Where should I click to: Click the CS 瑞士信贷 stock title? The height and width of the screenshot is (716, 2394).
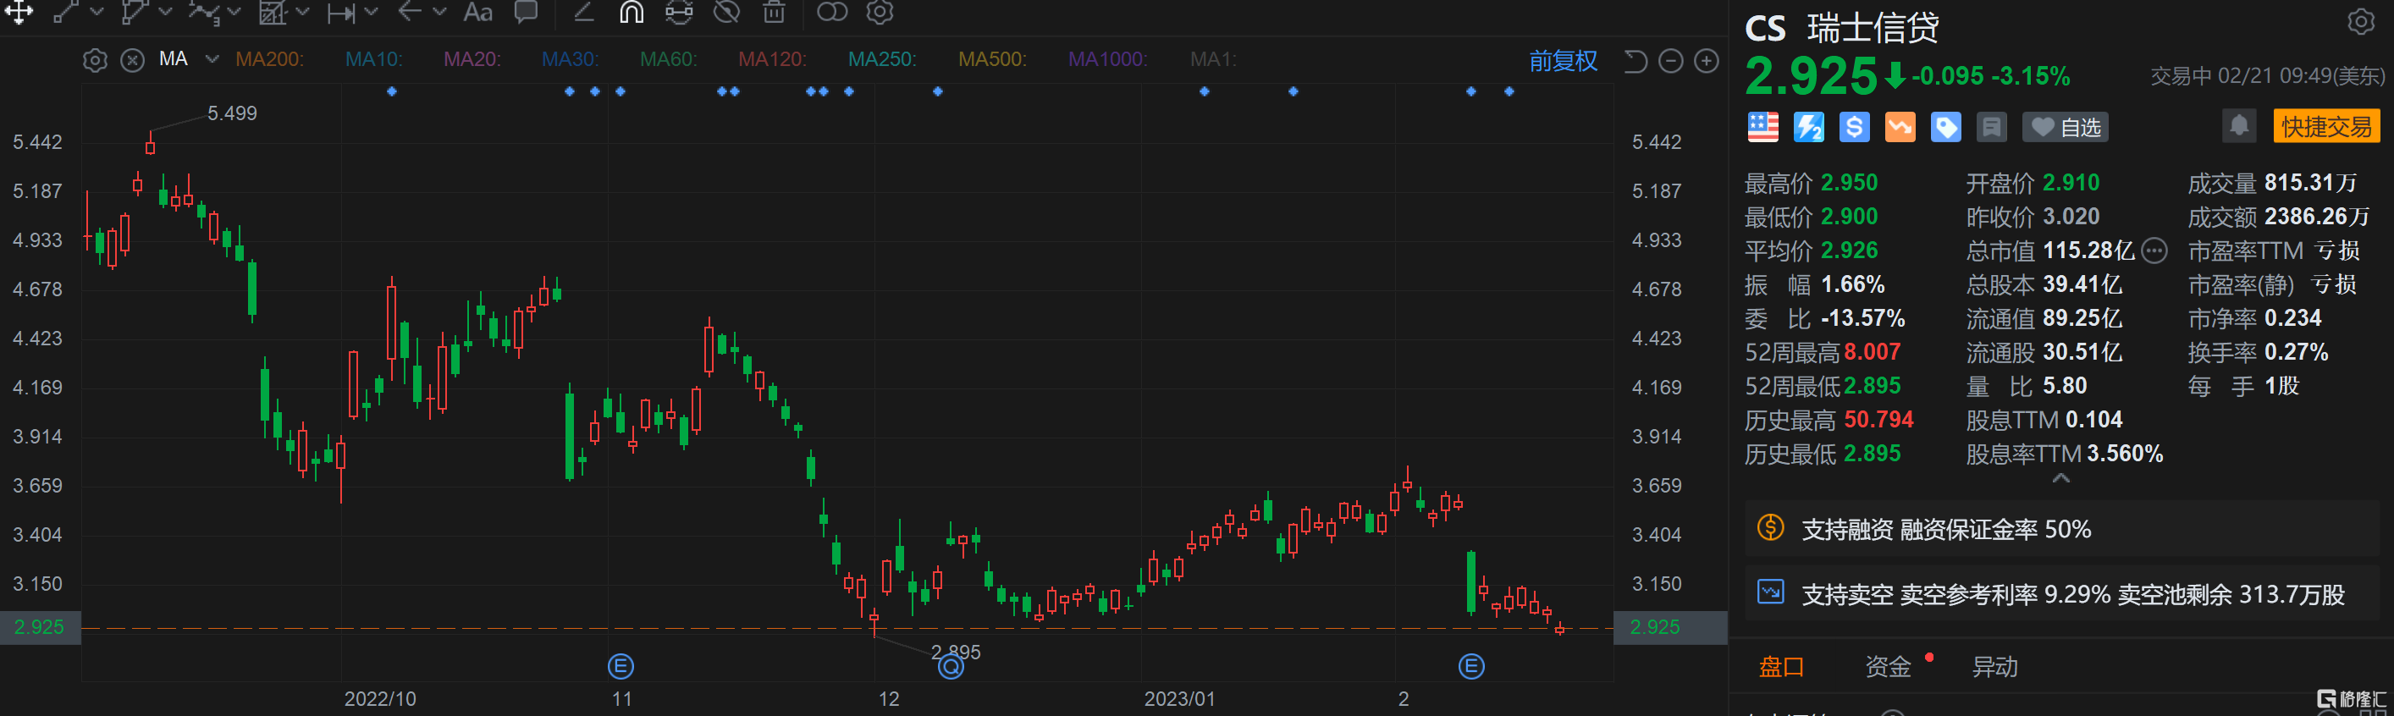click(x=1842, y=28)
